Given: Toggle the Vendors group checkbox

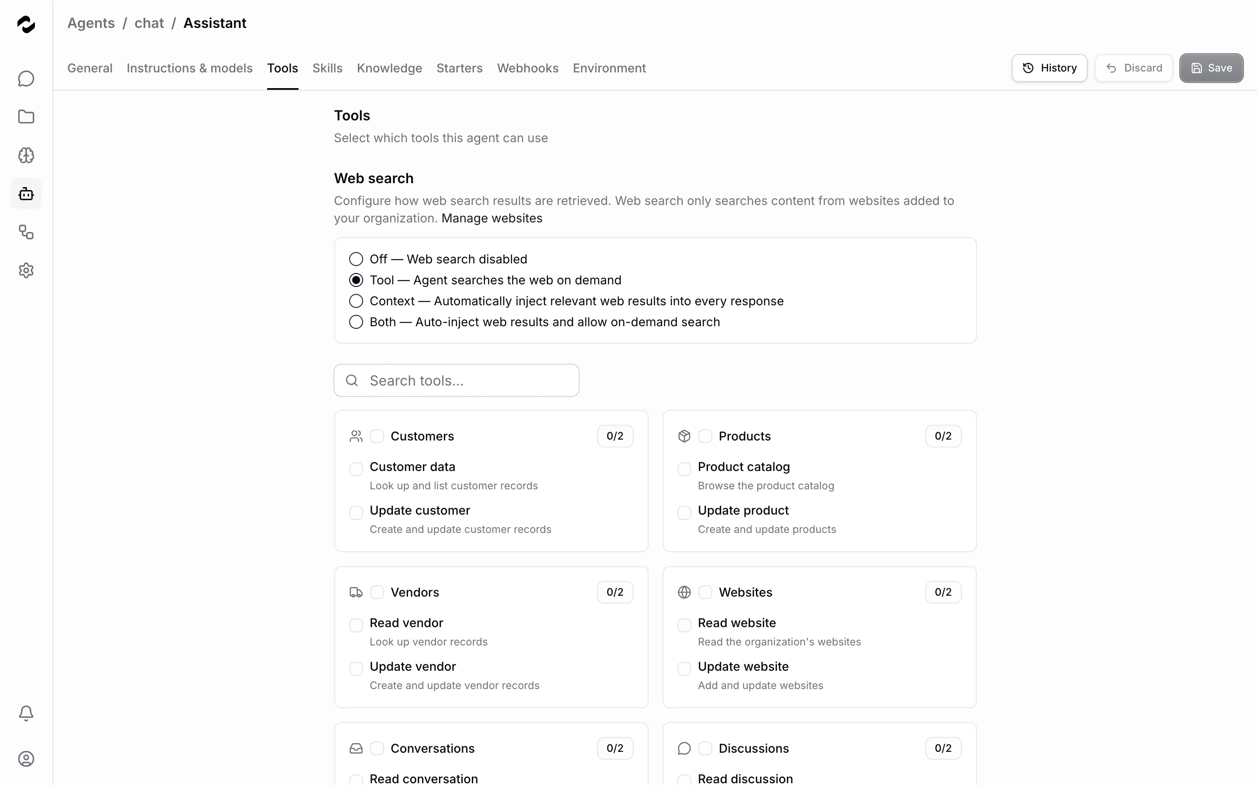Looking at the screenshot, I should (x=377, y=592).
